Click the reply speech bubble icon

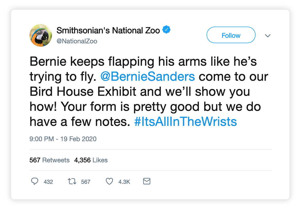tap(34, 181)
